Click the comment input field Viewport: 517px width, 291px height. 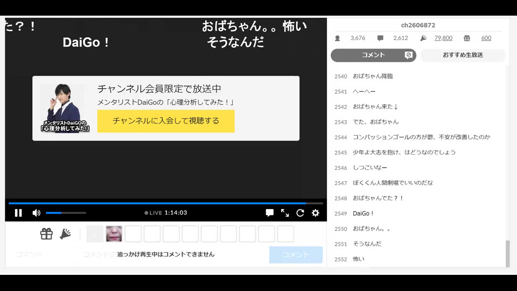173,254
